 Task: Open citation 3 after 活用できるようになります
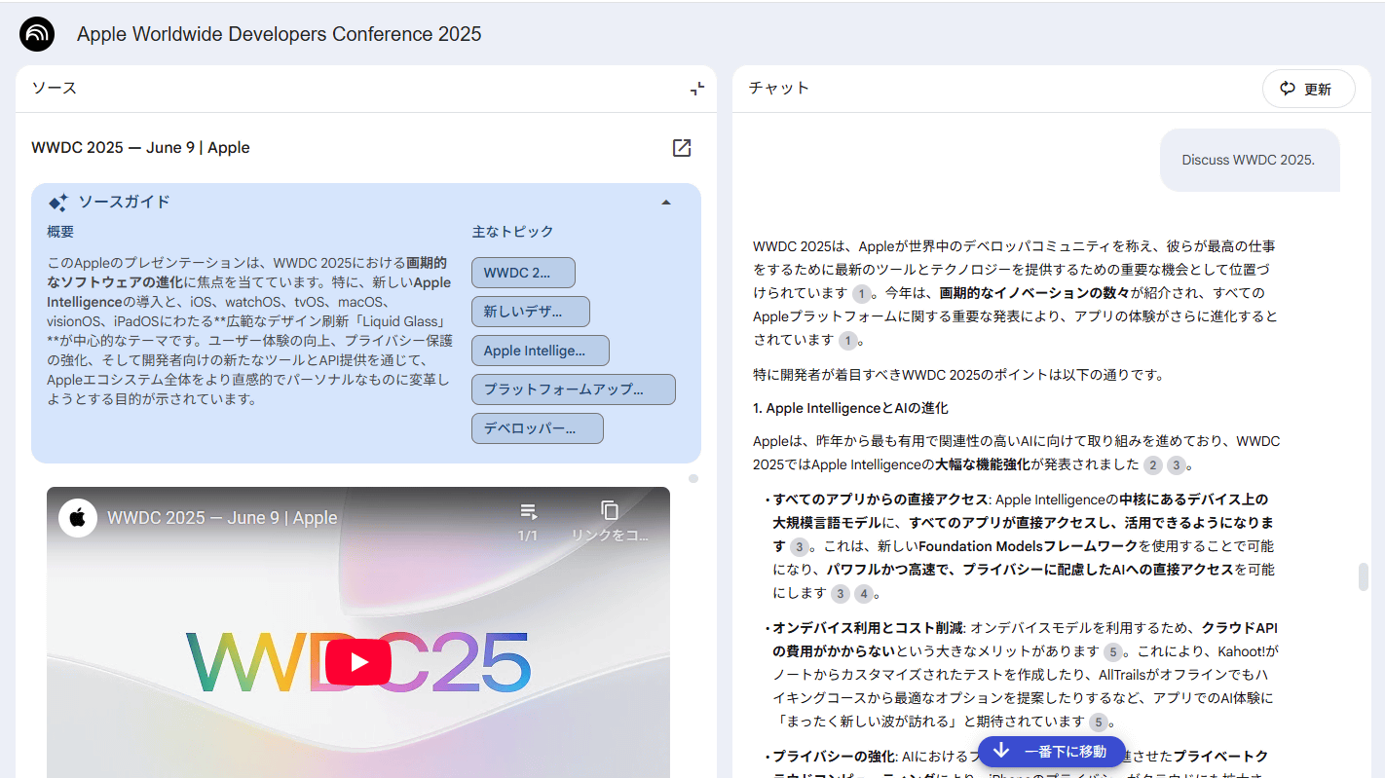800,546
